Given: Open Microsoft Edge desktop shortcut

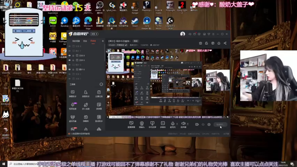Looking at the screenshot, I should (x=88, y=23).
